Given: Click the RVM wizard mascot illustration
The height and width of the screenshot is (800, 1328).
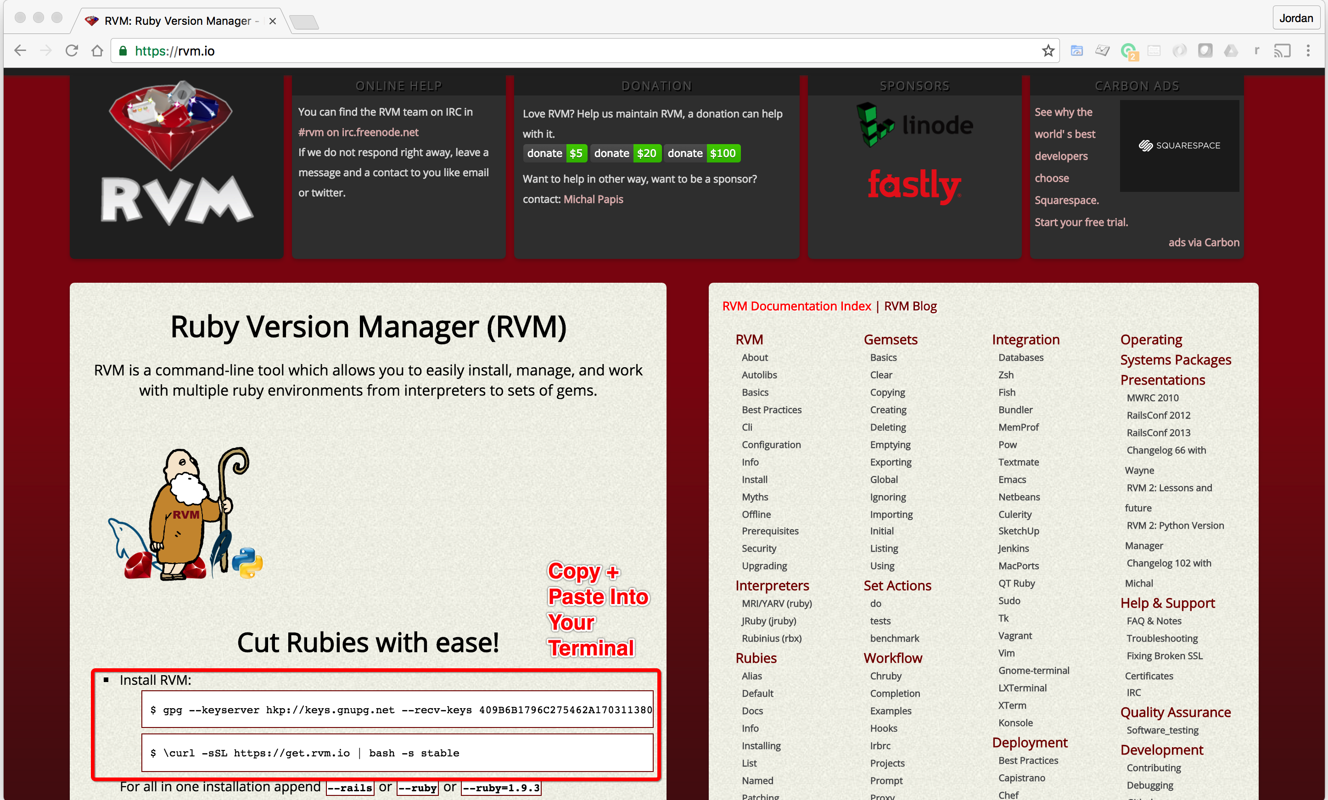Looking at the screenshot, I should point(186,514).
